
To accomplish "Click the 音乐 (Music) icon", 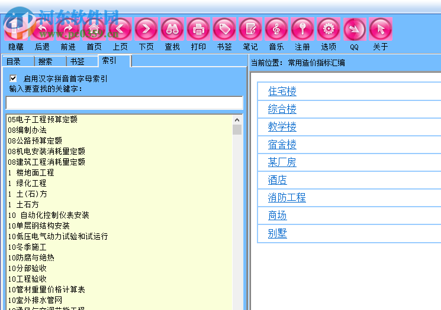I will tap(276, 28).
